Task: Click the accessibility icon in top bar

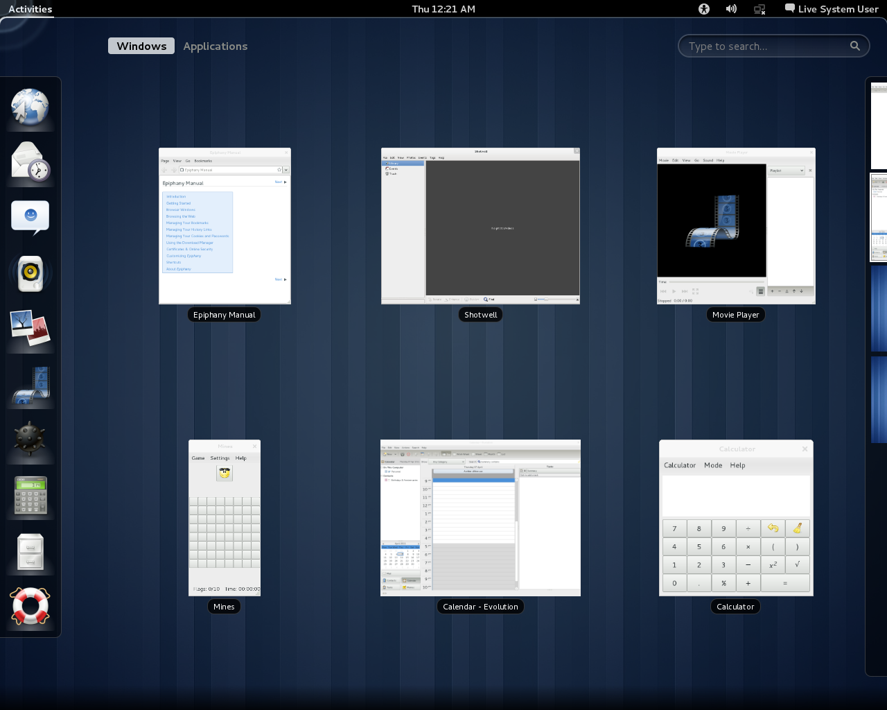Action: [704, 9]
